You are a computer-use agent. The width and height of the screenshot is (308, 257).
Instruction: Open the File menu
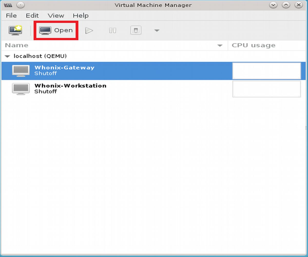coord(11,16)
